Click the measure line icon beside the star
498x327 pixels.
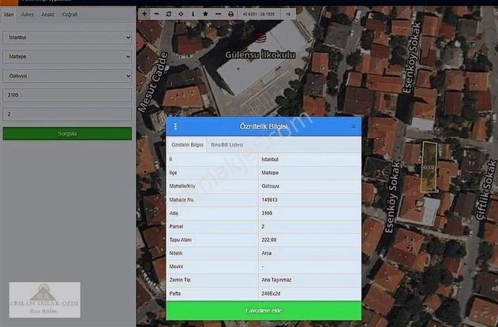click(x=218, y=14)
